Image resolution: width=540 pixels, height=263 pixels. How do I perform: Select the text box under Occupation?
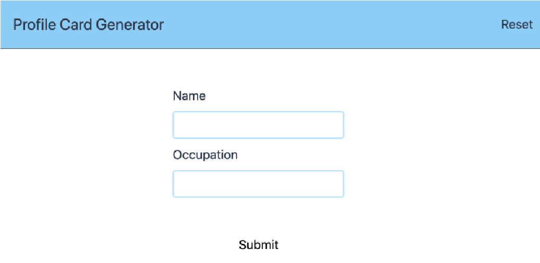click(x=258, y=184)
